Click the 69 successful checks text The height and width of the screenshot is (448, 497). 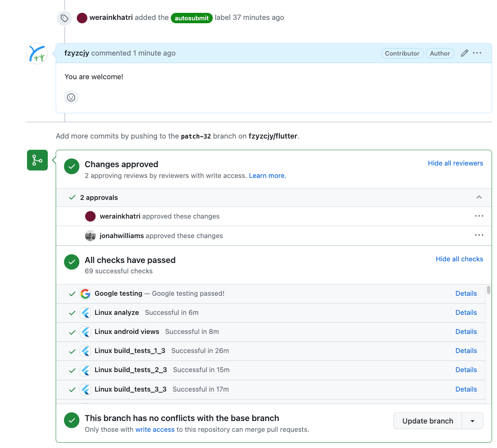click(x=118, y=271)
